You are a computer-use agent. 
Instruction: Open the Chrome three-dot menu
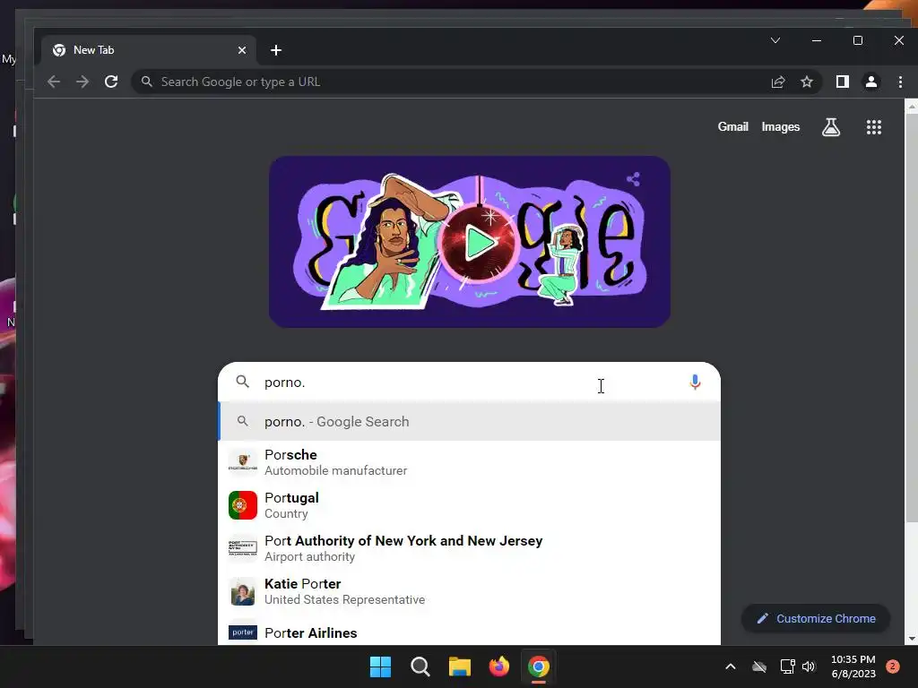click(900, 82)
